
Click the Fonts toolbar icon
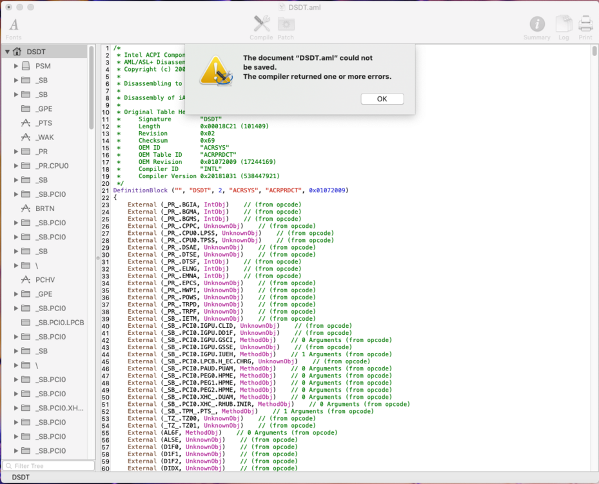(x=14, y=25)
